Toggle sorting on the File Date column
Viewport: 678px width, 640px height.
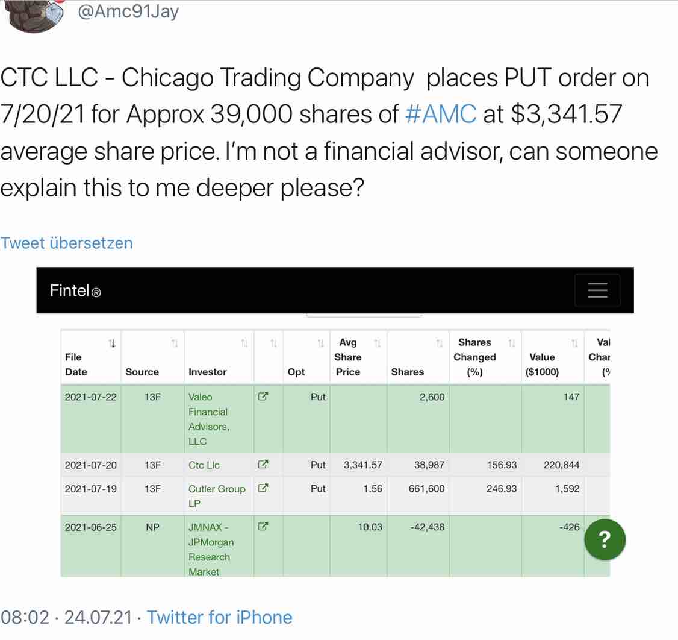click(x=112, y=342)
